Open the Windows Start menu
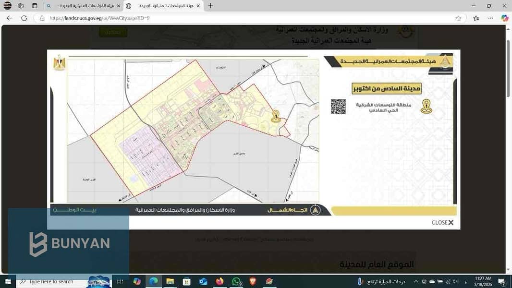512x288 pixels. click(x=8, y=281)
